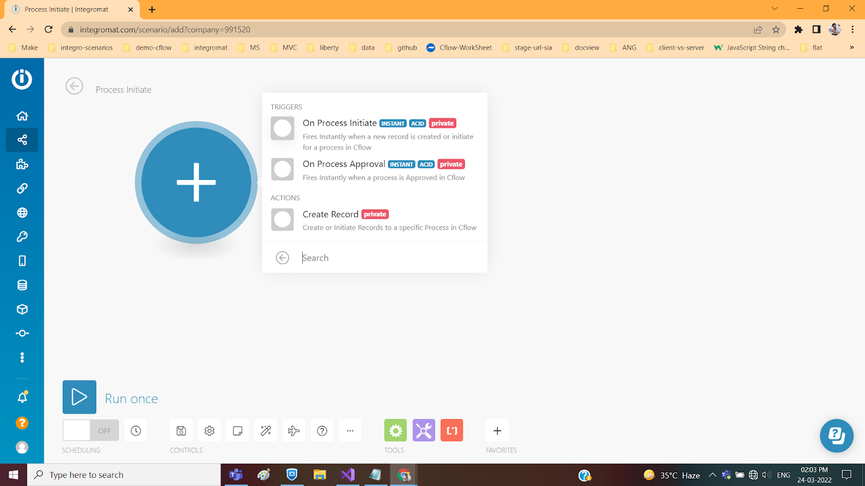
Task: Click the Windows taskbar search box
Action: [124, 475]
